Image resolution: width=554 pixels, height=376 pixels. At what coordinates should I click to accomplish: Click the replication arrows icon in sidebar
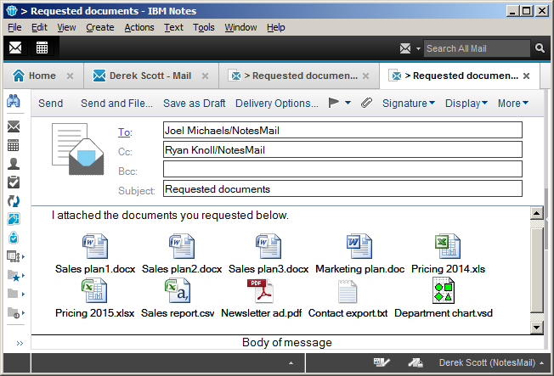(14, 201)
